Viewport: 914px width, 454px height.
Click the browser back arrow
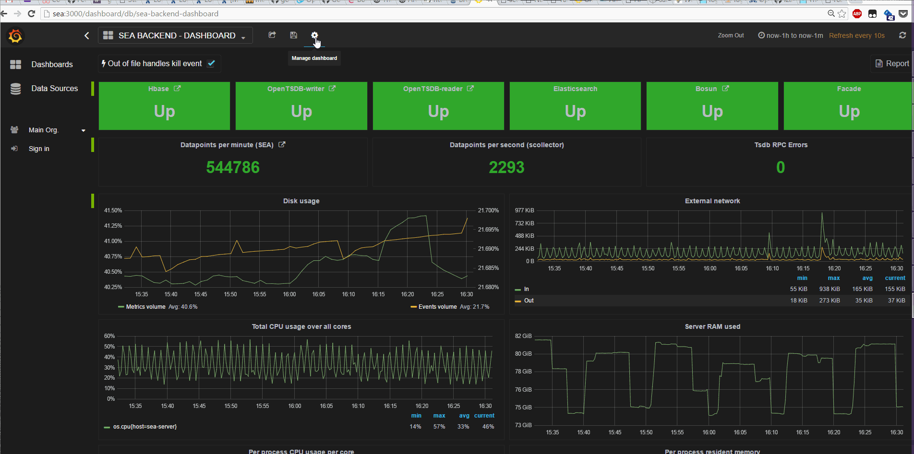(4, 13)
